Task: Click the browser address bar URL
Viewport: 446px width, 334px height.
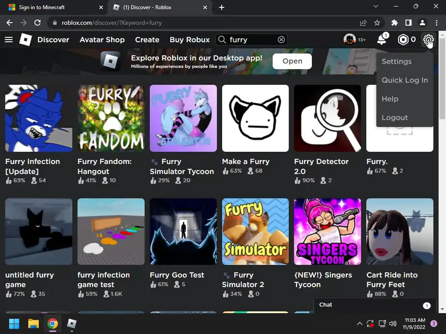Action: (111, 23)
